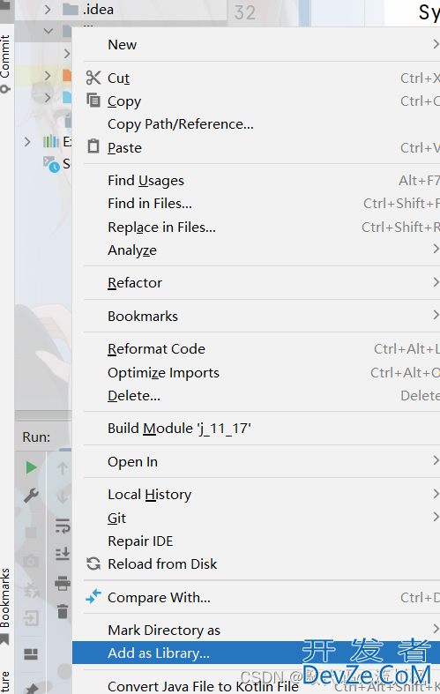Toggle scroll-to-end icon in Run toolbar
This screenshot has width=440, height=694.
63,554
